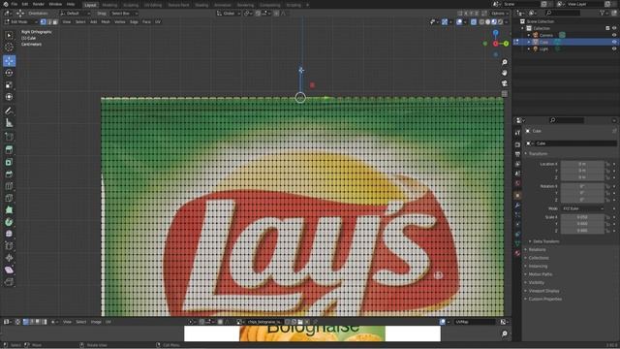Click the viewport Zoom icon
620x349 pixels.
505,62
